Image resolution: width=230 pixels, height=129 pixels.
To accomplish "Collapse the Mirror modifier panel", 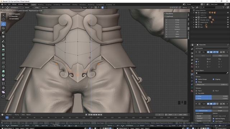I will tap(196, 52).
